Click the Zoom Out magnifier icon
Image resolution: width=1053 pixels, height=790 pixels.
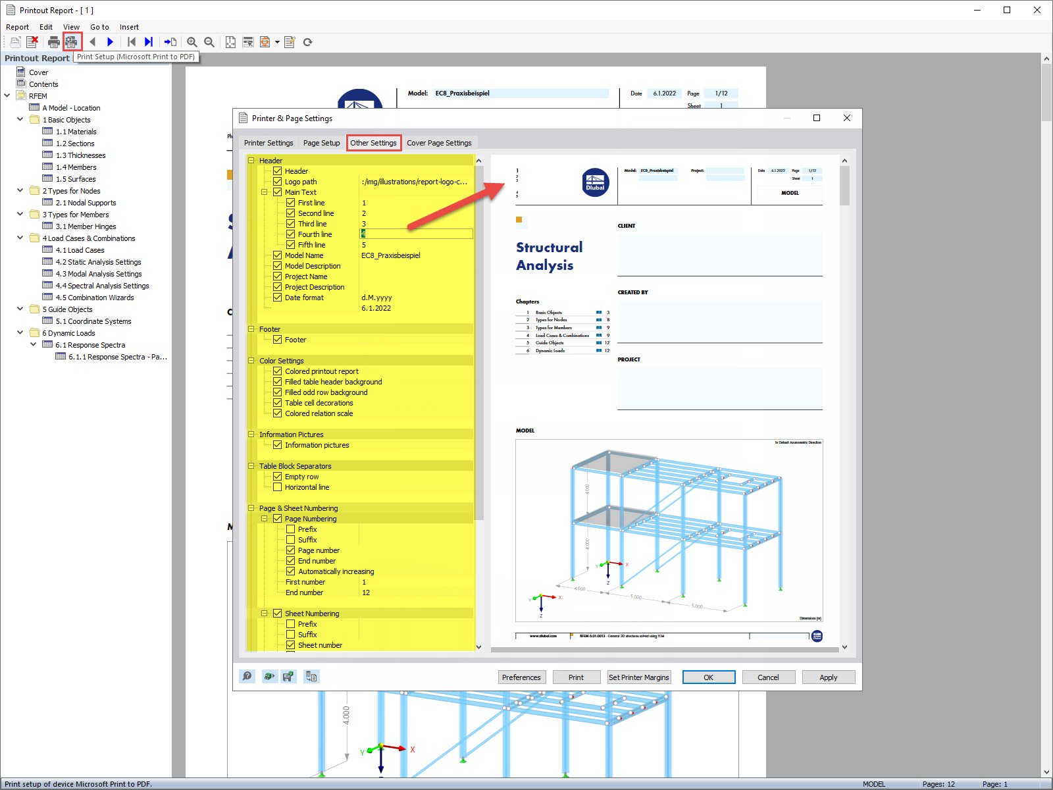(209, 41)
